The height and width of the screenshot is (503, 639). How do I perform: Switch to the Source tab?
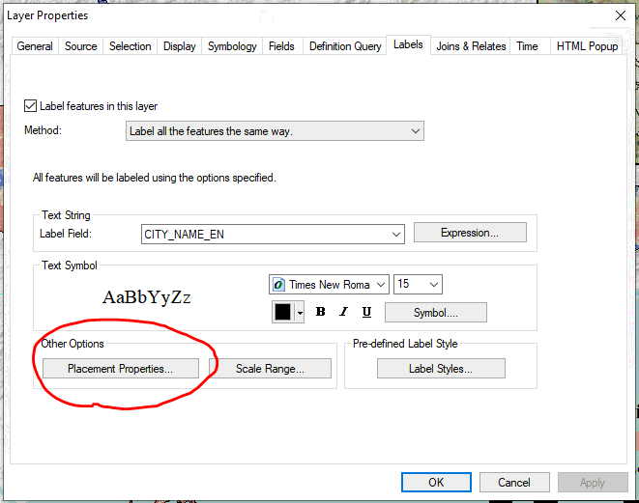80,46
